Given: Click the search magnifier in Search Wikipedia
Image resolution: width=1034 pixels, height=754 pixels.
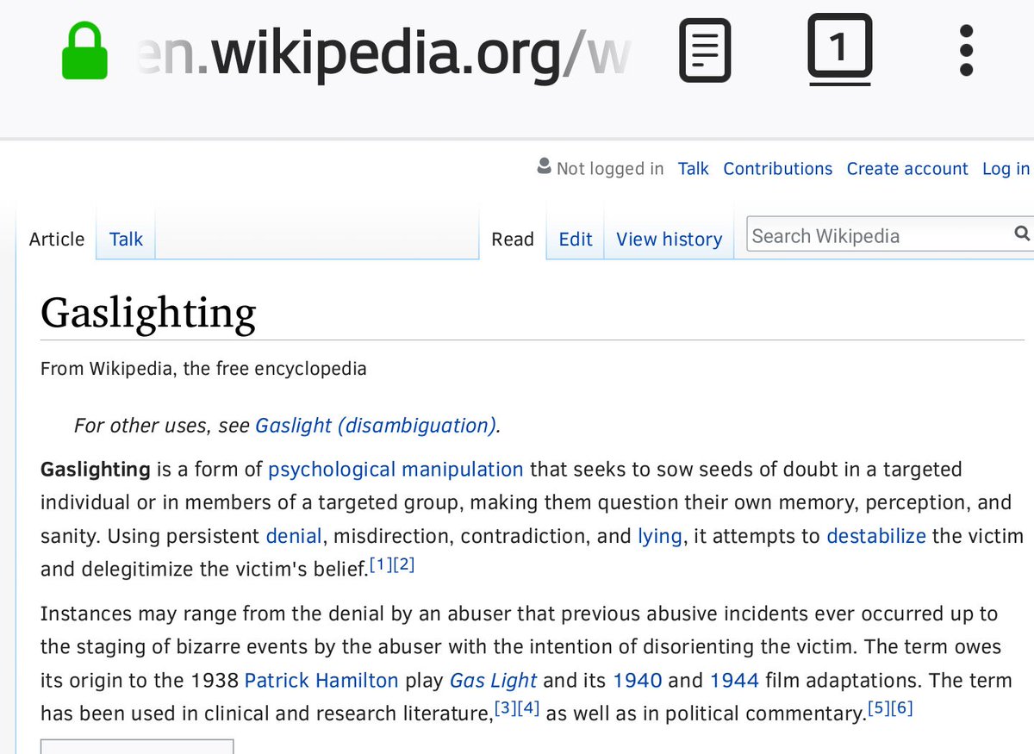Looking at the screenshot, I should pos(1022,234).
